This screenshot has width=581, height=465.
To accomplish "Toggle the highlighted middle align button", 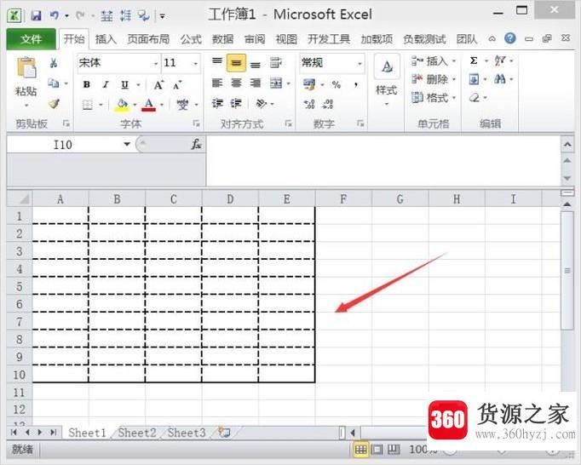I will tap(236, 63).
